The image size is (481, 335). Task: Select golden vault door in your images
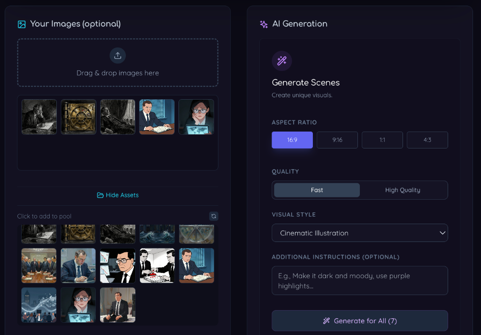pos(78,117)
